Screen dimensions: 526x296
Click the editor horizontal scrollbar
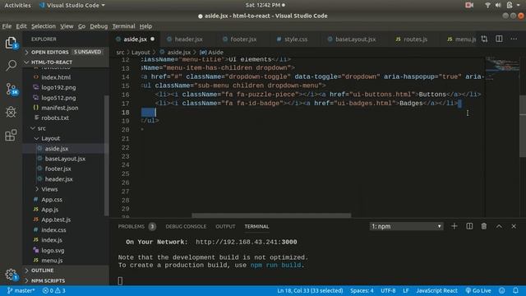coord(271,215)
